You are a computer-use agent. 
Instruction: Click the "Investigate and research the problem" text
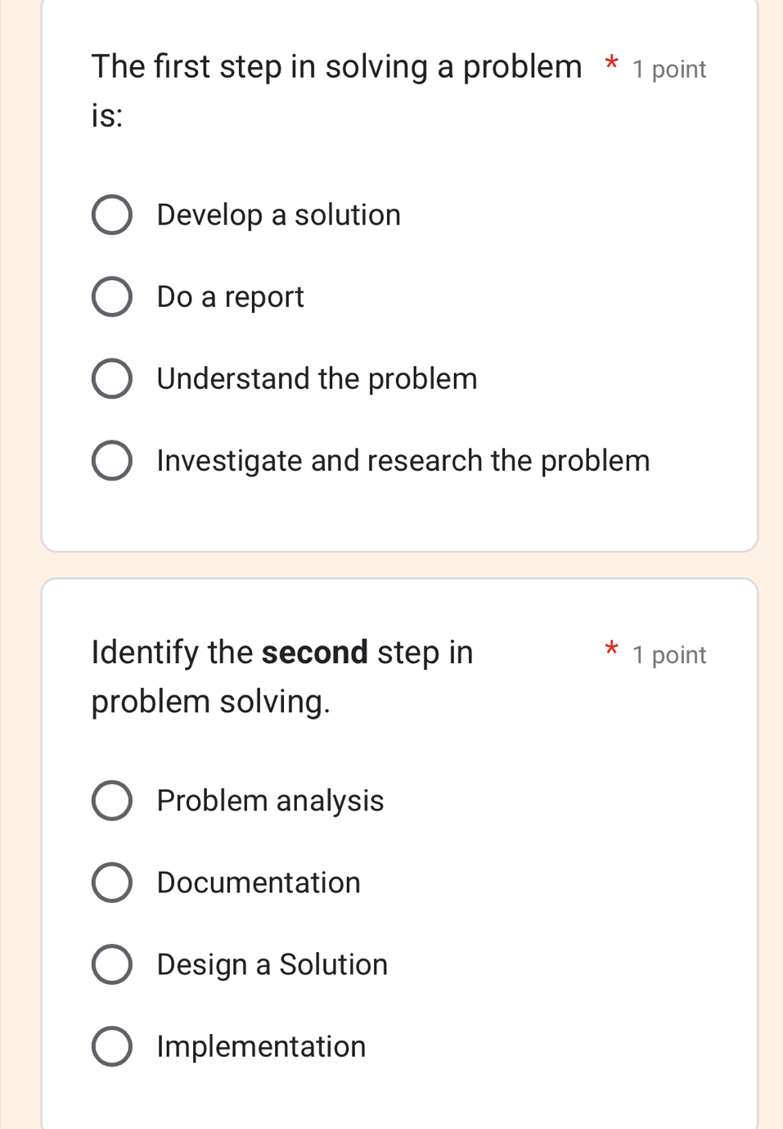pos(403,461)
